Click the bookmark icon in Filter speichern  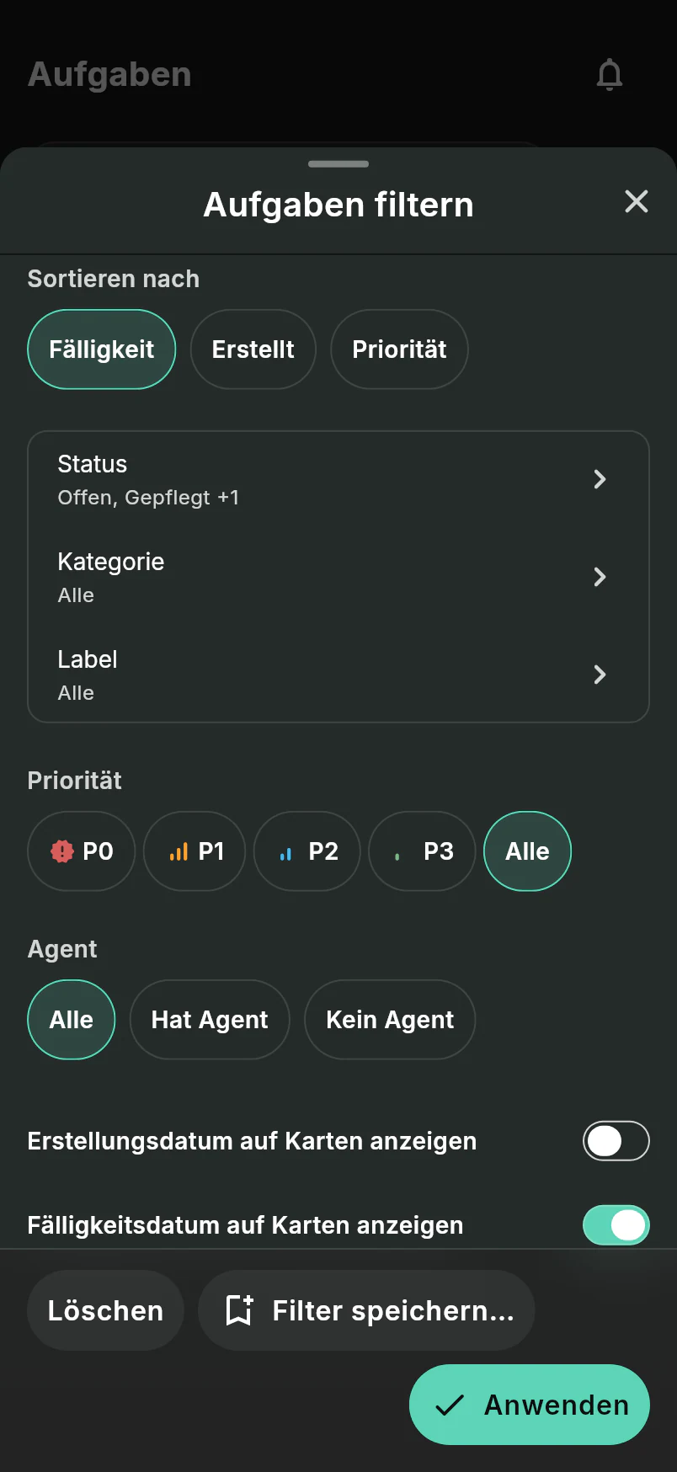point(240,1310)
